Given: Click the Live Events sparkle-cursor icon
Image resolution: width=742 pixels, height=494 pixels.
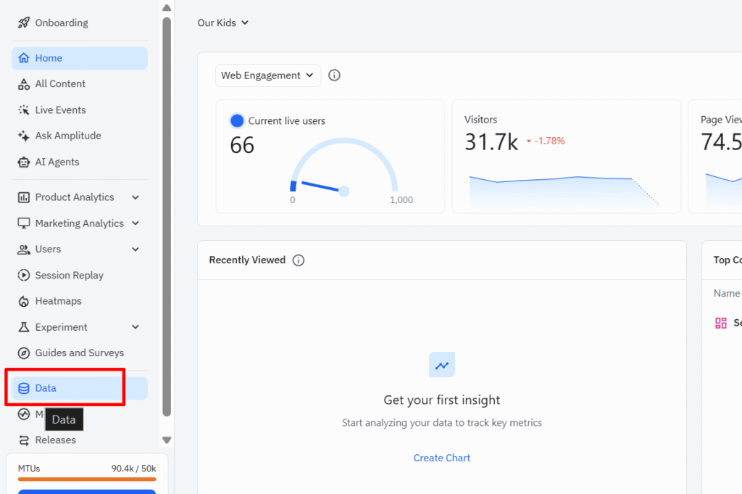Looking at the screenshot, I should pos(24,110).
